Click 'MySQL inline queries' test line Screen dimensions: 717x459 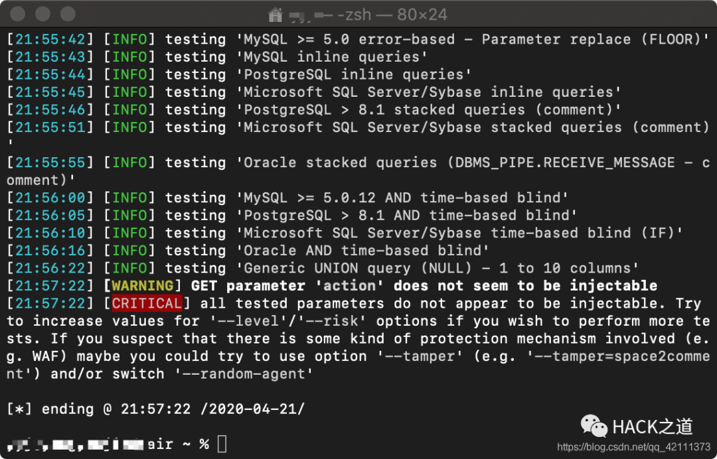pyautogui.click(x=217, y=57)
